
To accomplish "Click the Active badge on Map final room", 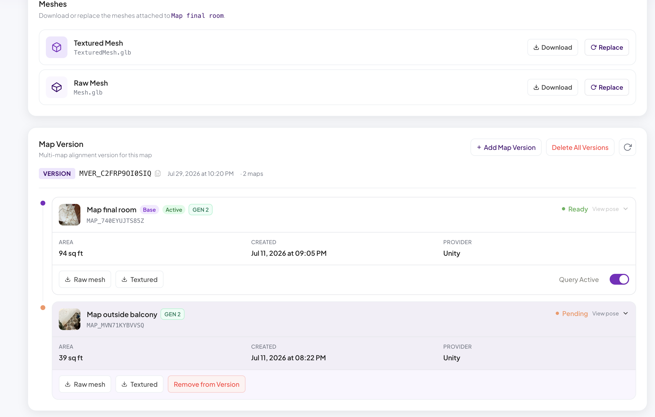I will click(174, 210).
